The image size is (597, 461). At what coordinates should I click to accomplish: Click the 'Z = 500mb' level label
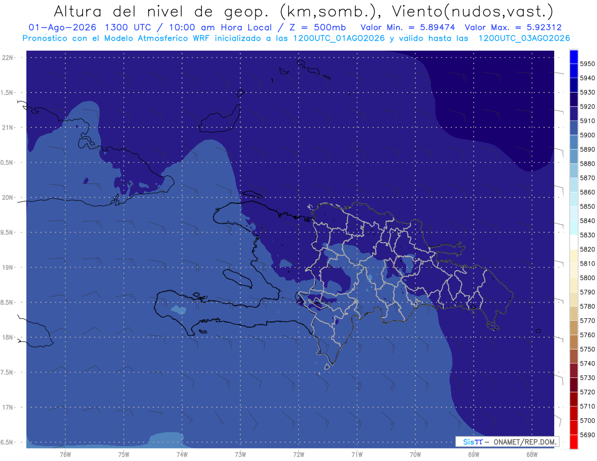[x=317, y=28]
